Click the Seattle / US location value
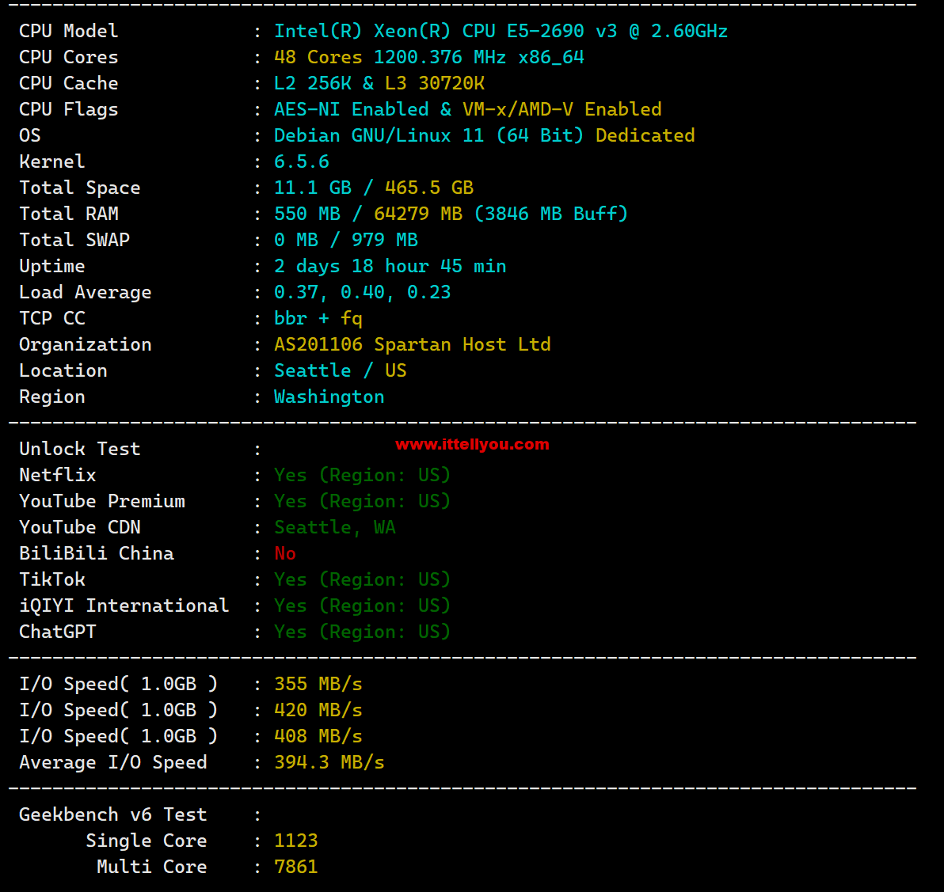The height and width of the screenshot is (892, 944). pyautogui.click(x=341, y=370)
